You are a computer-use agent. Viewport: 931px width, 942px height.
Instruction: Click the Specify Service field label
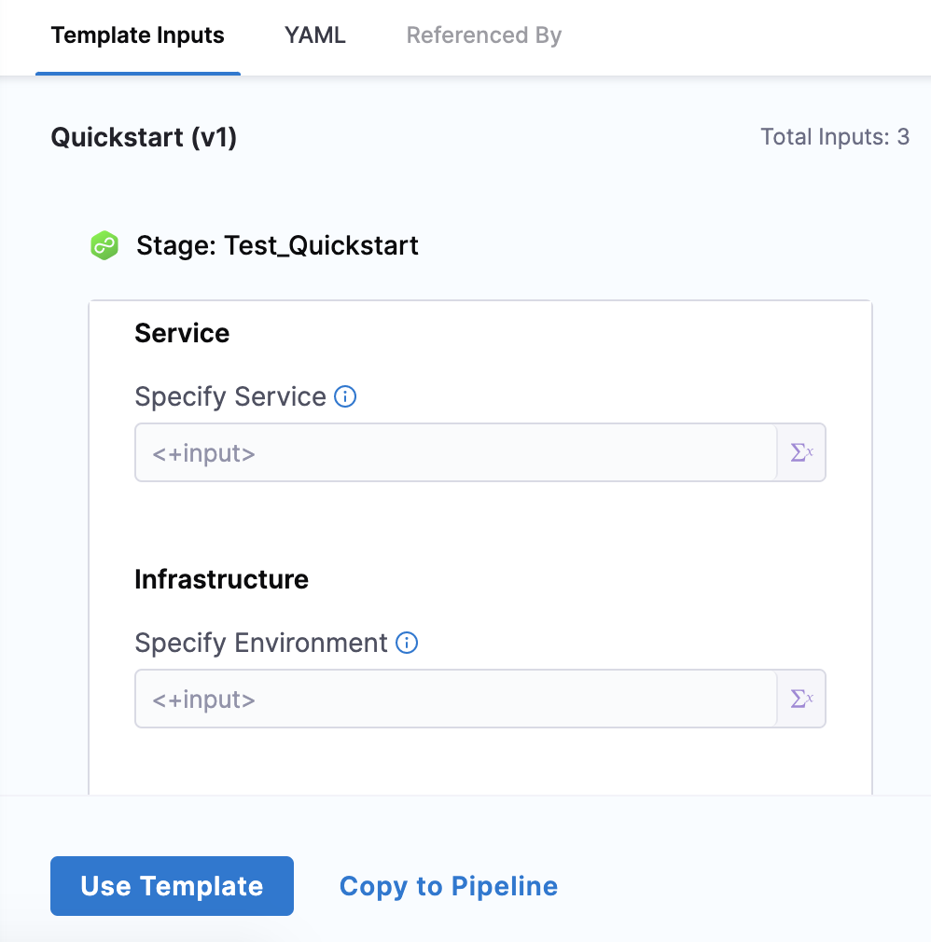click(230, 397)
